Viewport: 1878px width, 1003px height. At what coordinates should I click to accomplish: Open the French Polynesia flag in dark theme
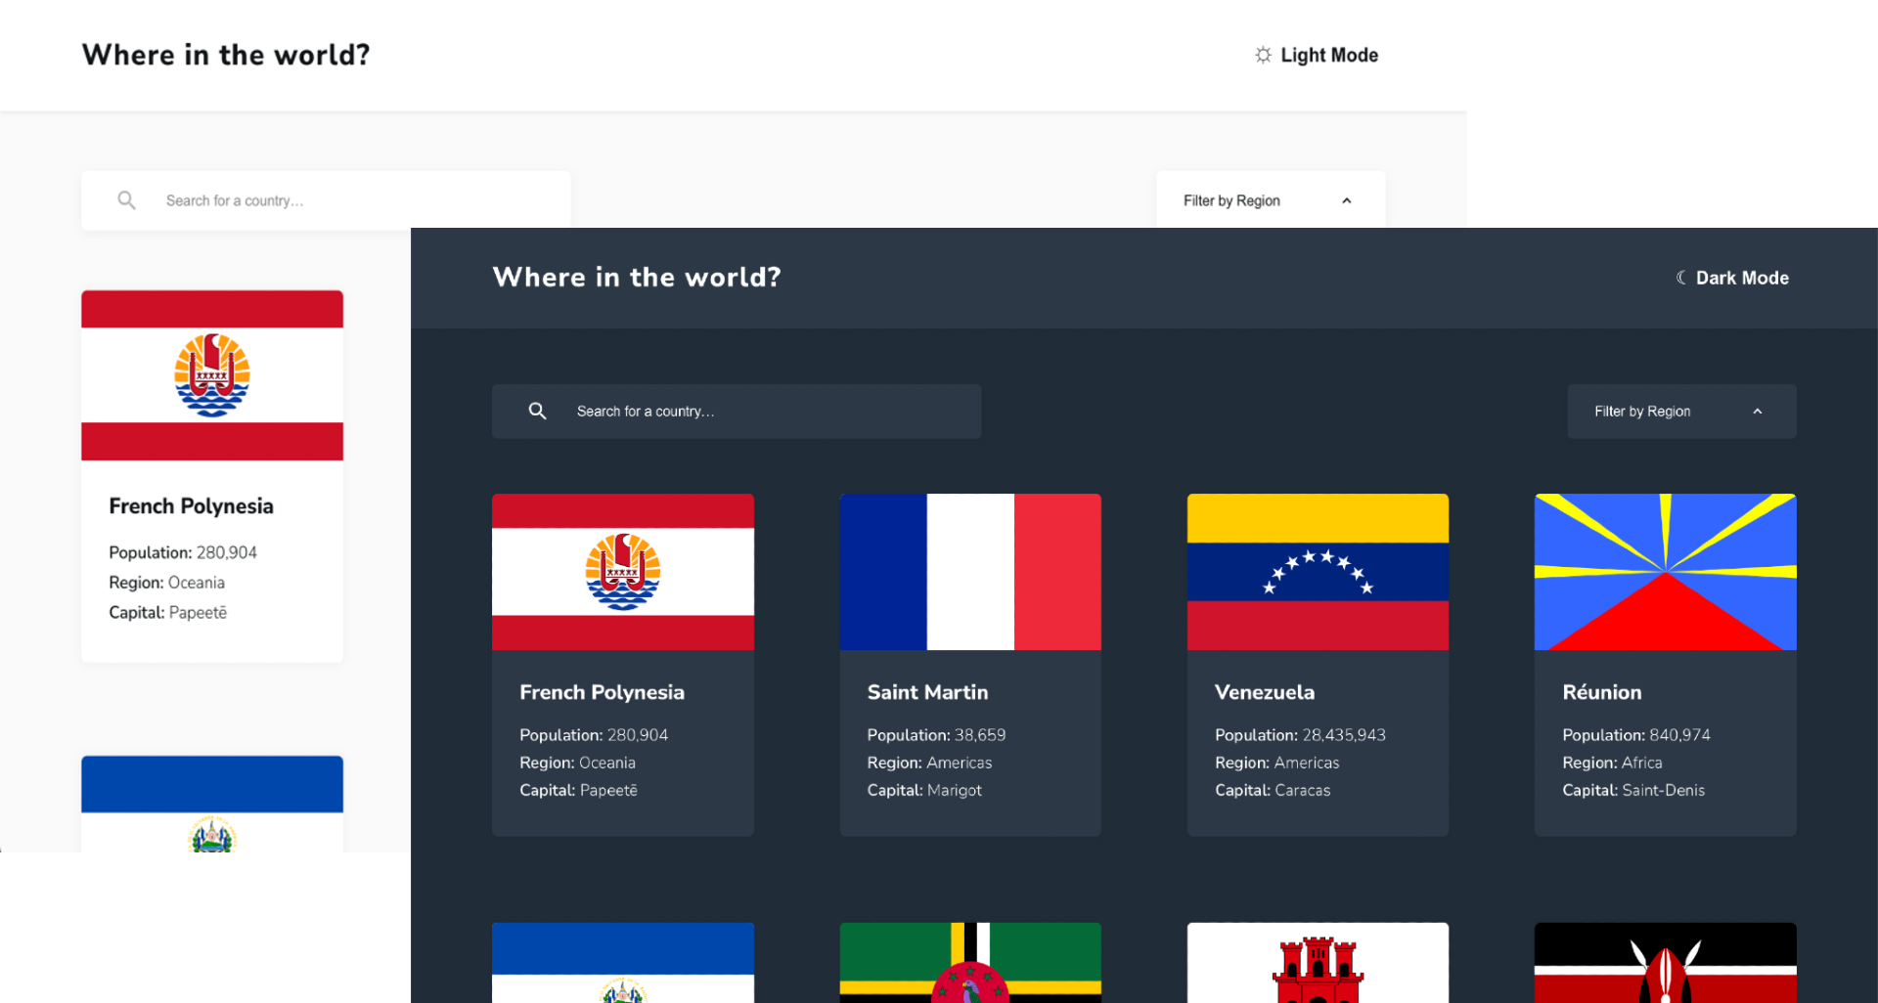point(623,572)
